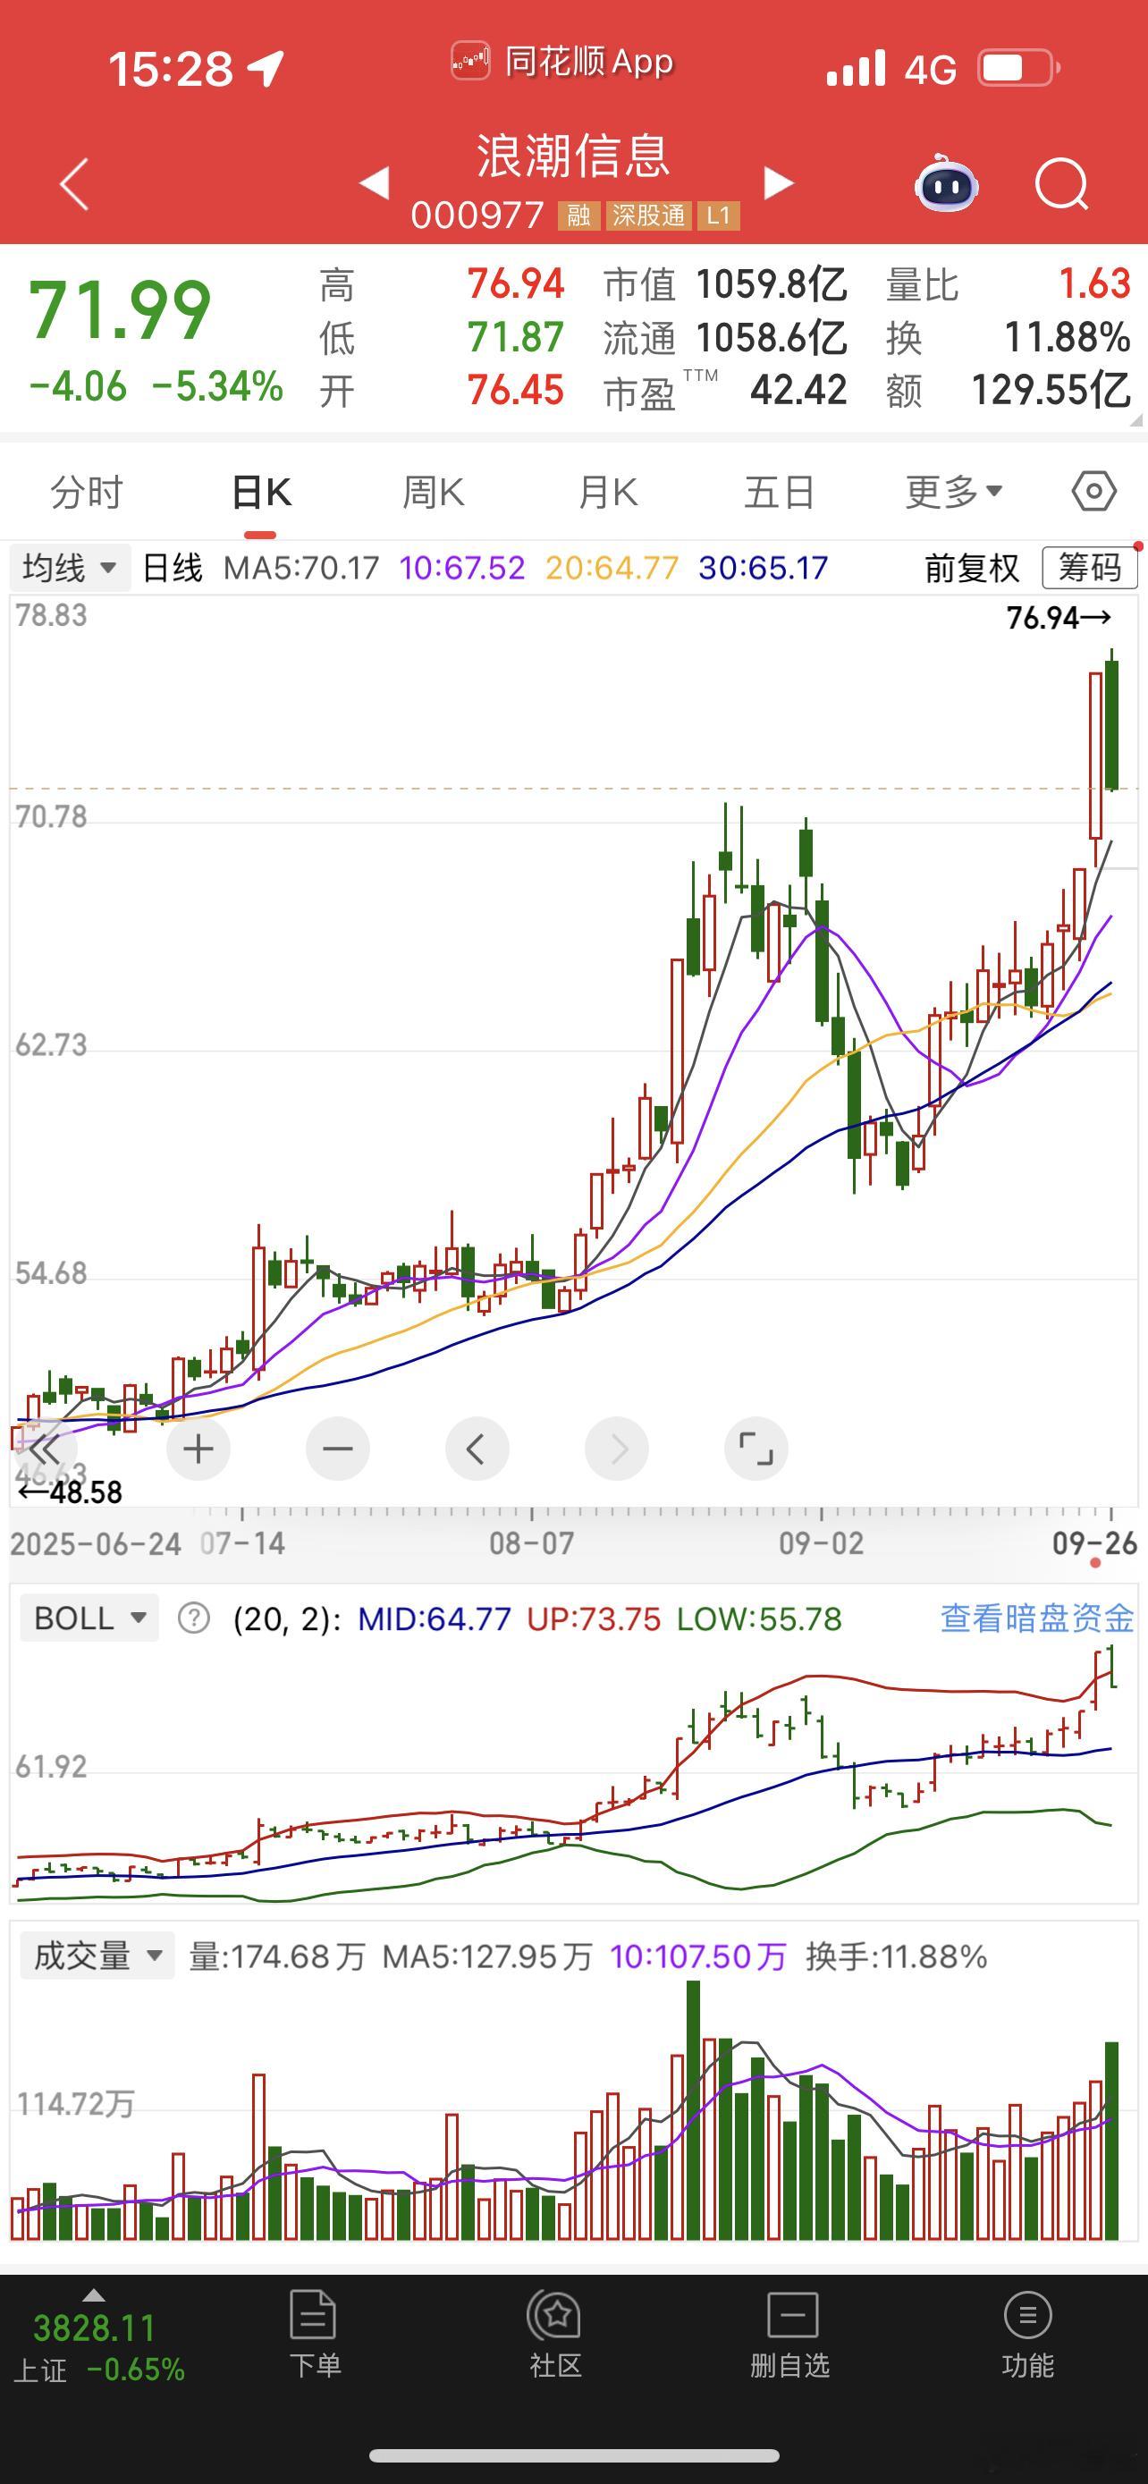Open the 均线 indicator dropdown

point(70,567)
